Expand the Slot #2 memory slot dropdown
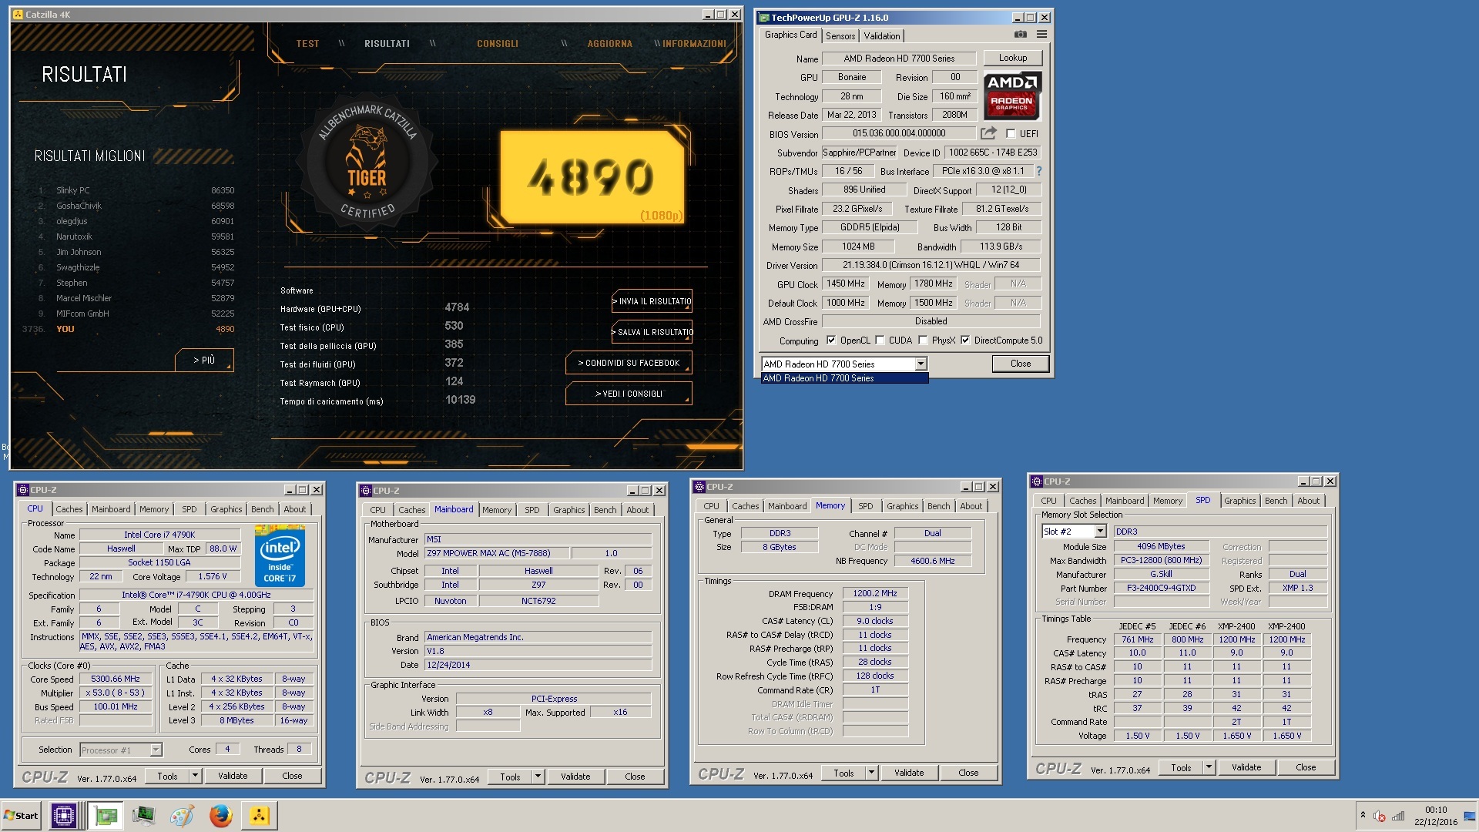 coord(1101,532)
